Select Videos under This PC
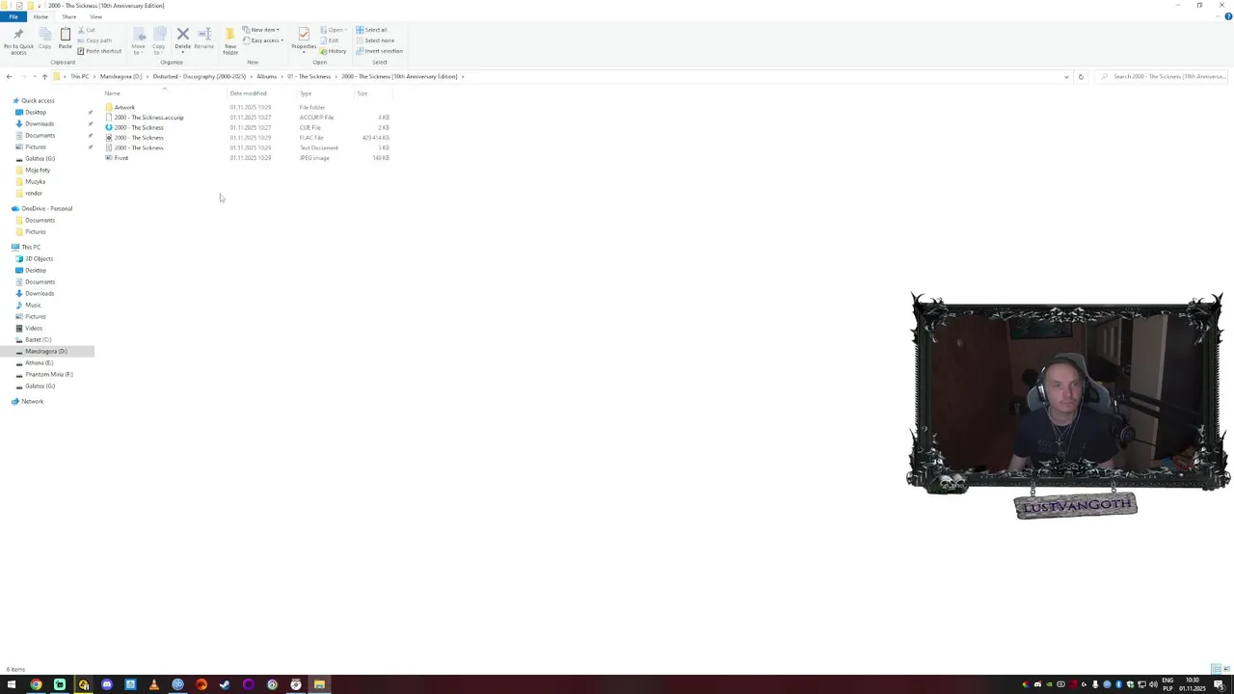 (x=34, y=328)
